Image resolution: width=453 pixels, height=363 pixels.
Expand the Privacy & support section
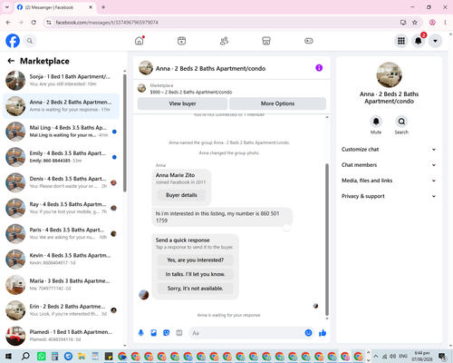(389, 196)
